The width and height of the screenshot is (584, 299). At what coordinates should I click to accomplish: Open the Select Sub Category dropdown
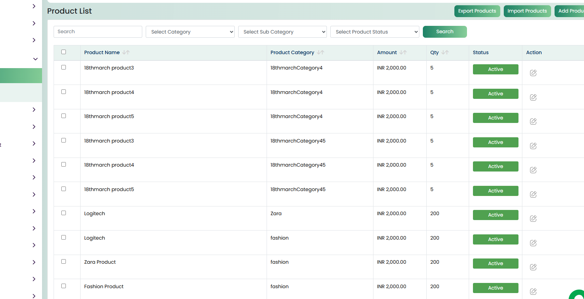pos(282,32)
